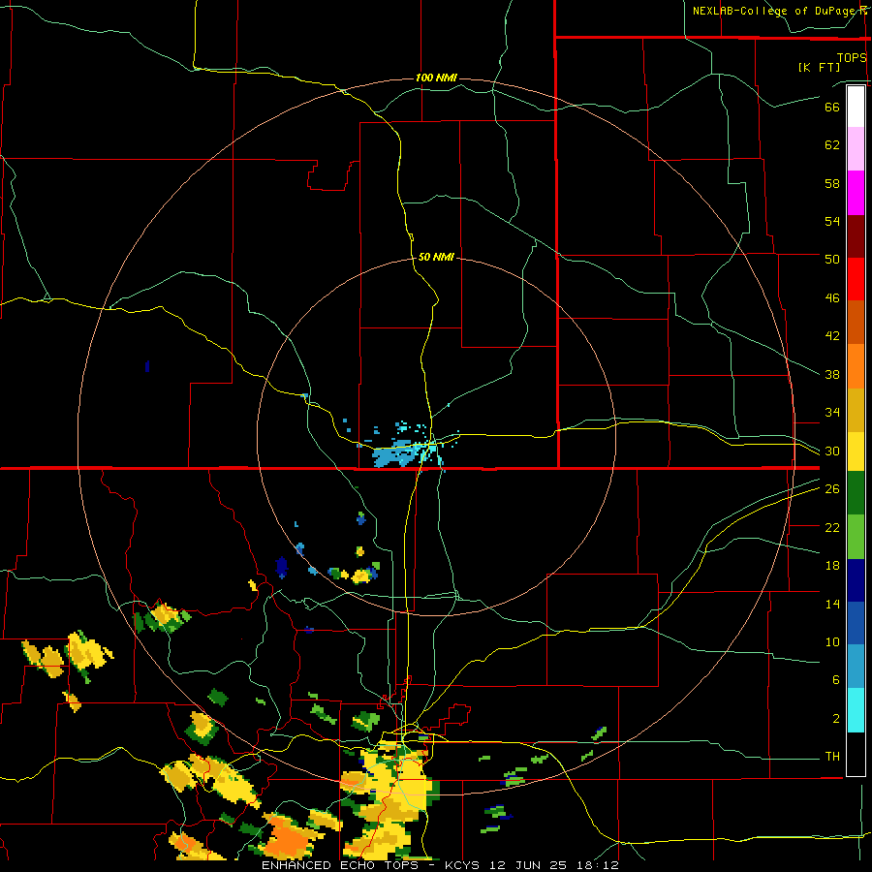This screenshot has width=872, height=872.
Task: Click the 2 scale label
Action: click(x=835, y=718)
